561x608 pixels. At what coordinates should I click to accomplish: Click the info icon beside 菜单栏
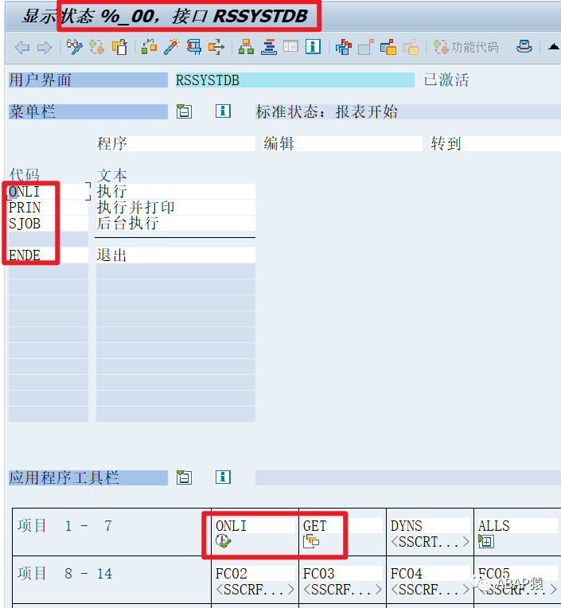pyautogui.click(x=223, y=111)
